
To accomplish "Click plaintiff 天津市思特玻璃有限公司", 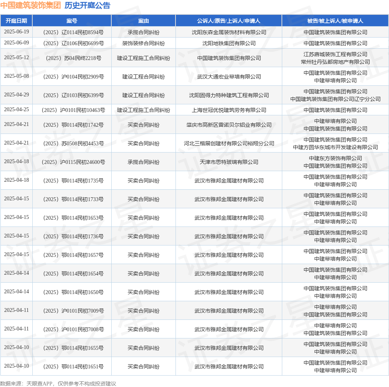I will (x=229, y=162).
